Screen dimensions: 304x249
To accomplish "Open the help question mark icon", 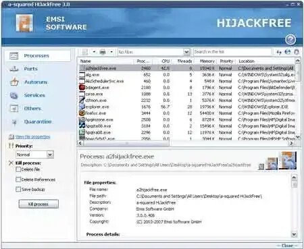I will (x=290, y=40).
